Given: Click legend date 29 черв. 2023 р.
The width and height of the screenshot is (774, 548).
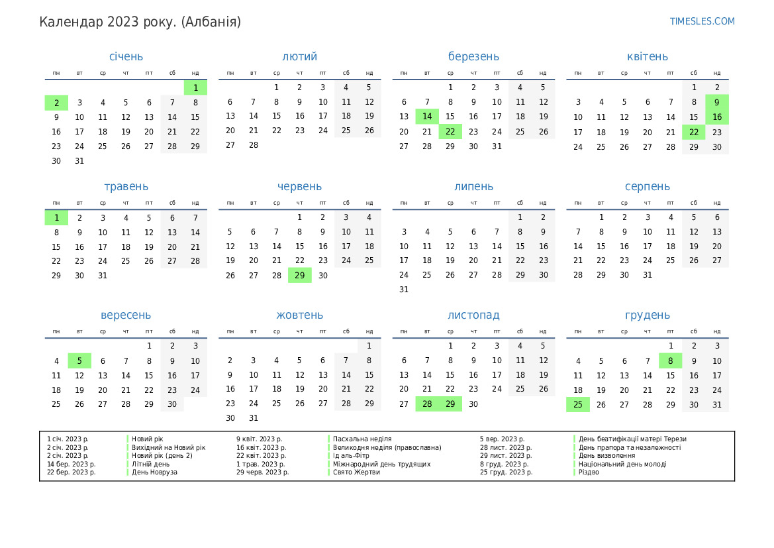Looking at the screenshot, I should click(262, 472).
